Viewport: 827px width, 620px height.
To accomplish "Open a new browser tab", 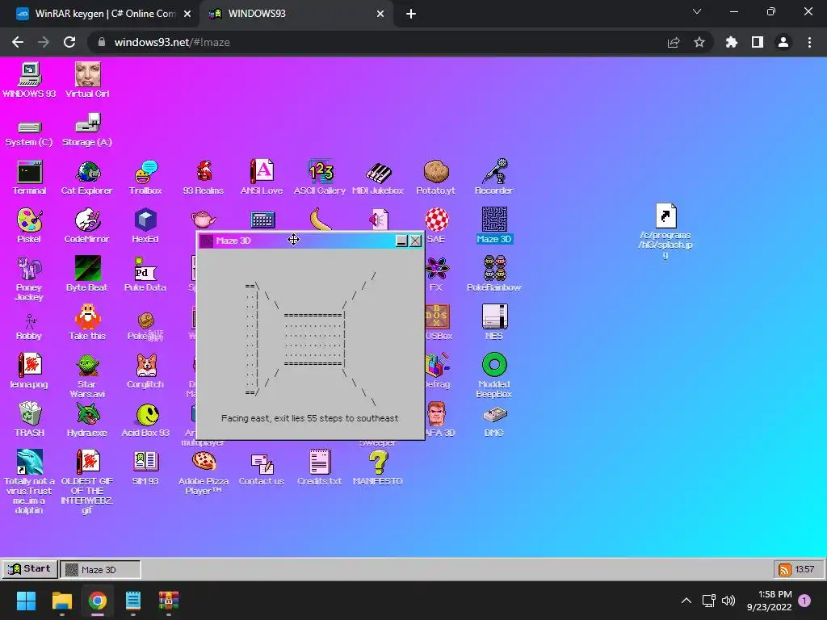I will click(411, 14).
